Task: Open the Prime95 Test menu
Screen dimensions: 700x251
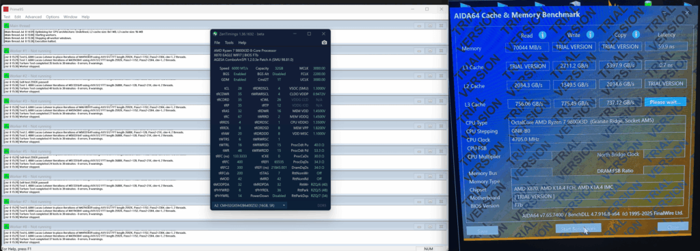Action: point(7,17)
